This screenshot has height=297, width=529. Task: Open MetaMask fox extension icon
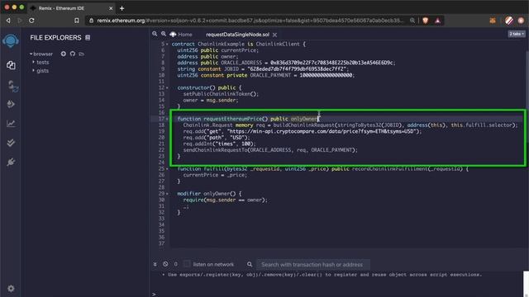(493, 21)
